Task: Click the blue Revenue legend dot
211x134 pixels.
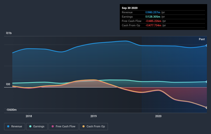Action: (x=8, y=126)
